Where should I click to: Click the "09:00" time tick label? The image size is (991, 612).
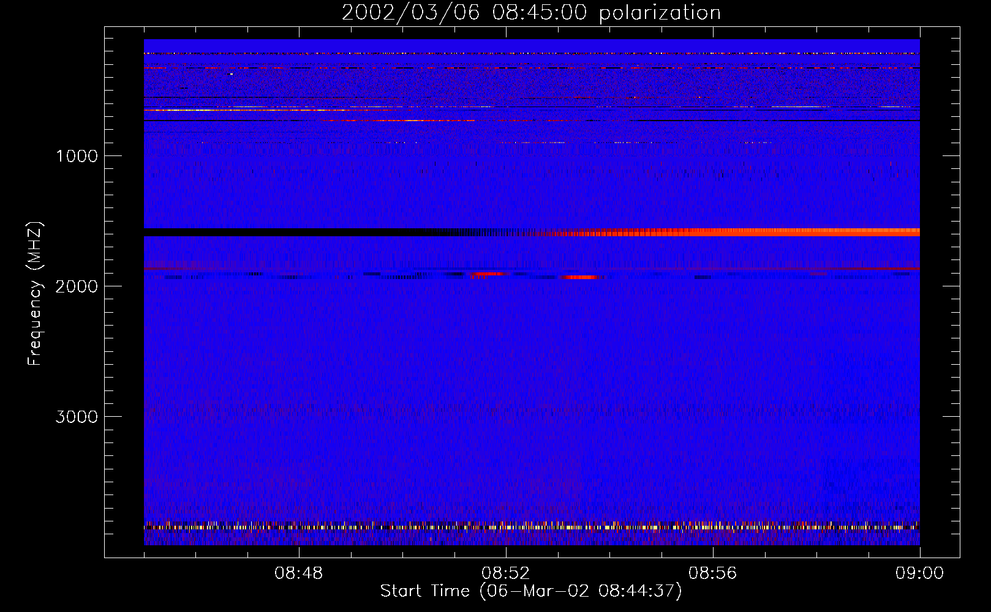(919, 573)
